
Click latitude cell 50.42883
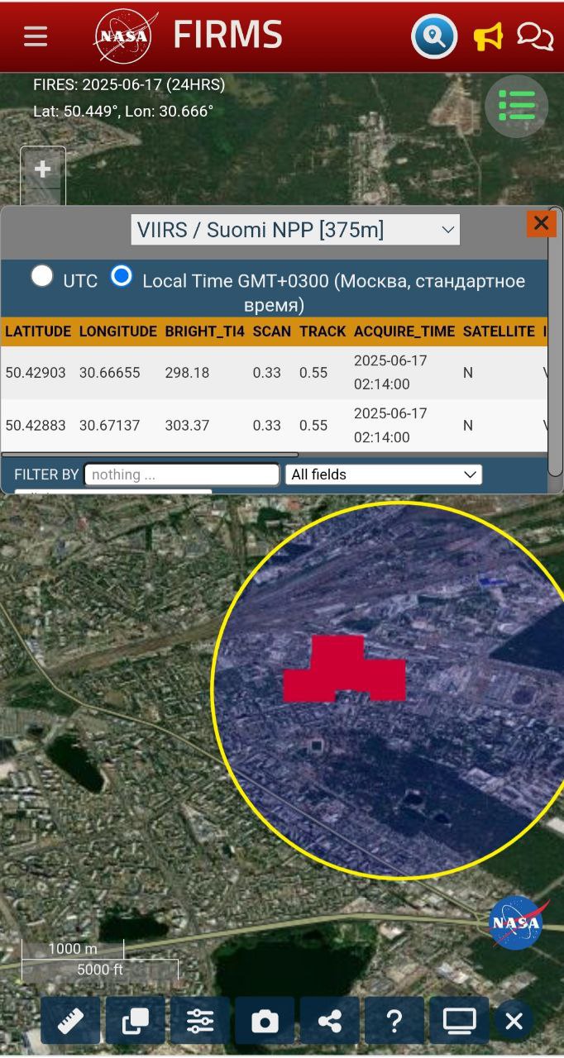click(x=36, y=426)
